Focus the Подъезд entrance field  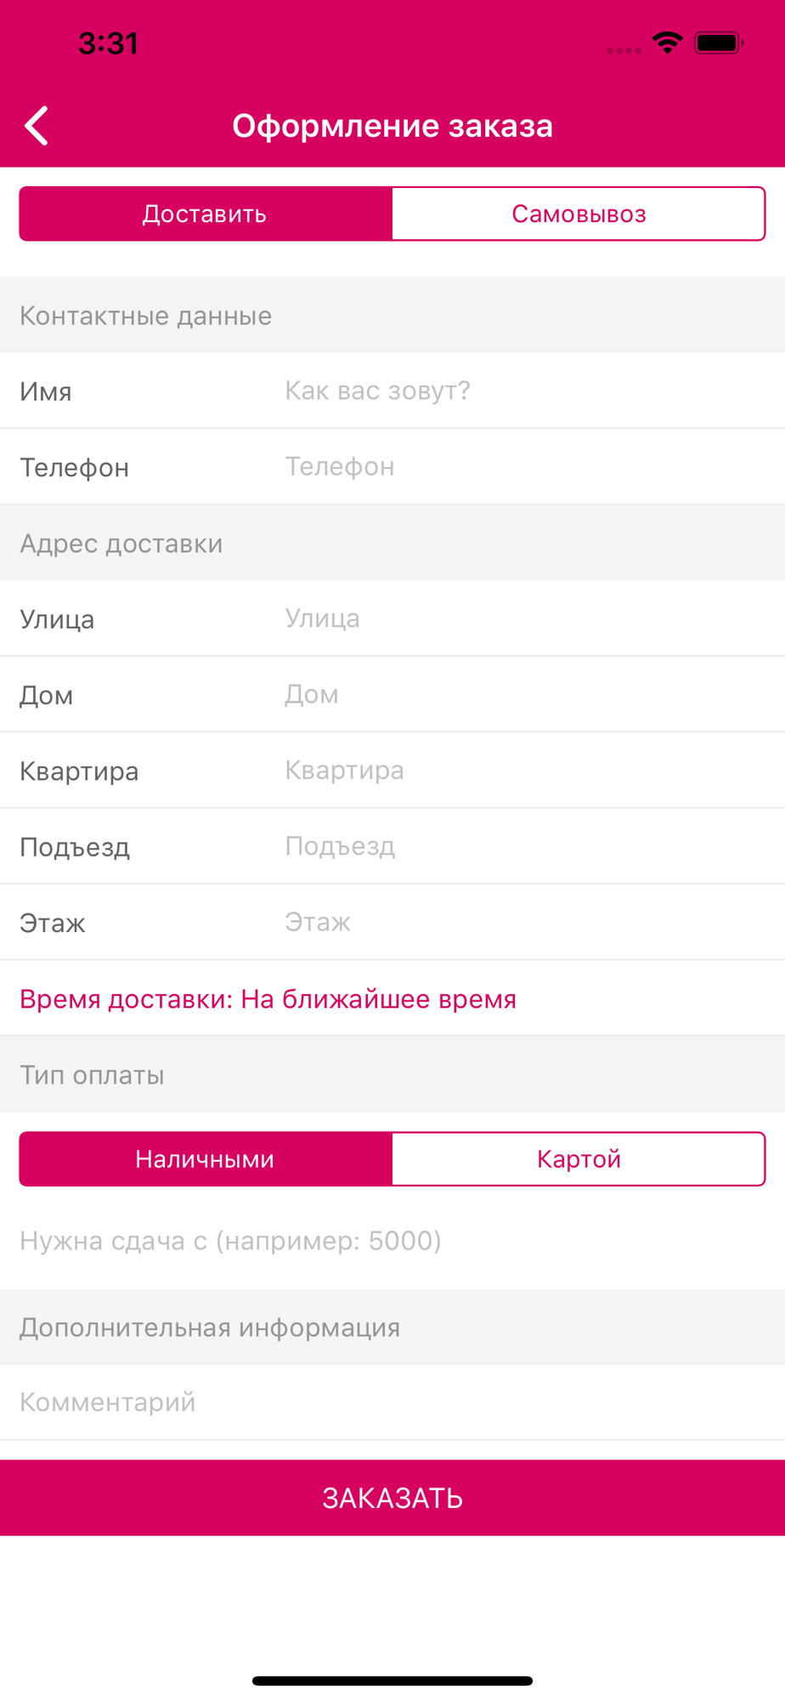tap(527, 846)
